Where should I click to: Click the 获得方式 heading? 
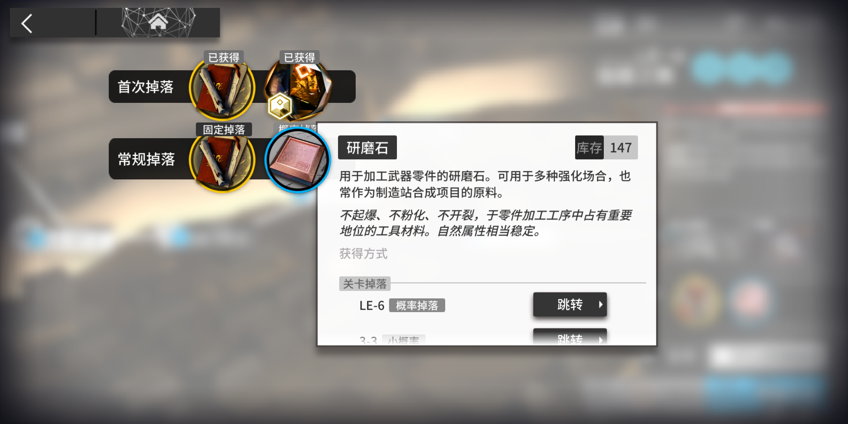pyautogui.click(x=364, y=254)
